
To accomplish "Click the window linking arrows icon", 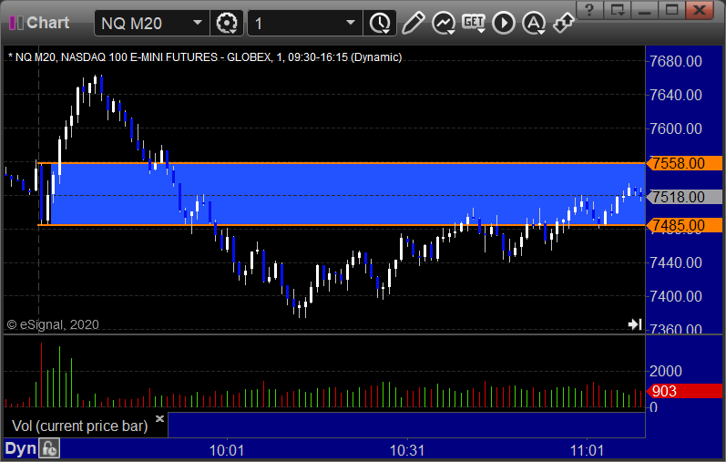I will [564, 23].
